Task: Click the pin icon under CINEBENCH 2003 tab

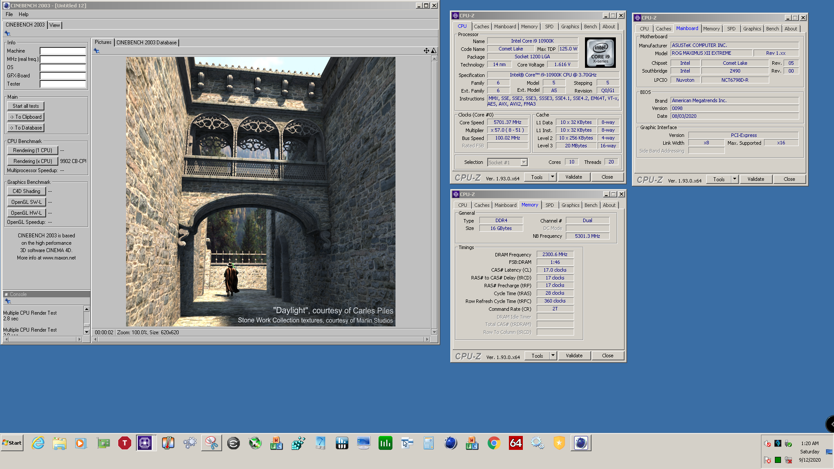Action: (x=7, y=33)
